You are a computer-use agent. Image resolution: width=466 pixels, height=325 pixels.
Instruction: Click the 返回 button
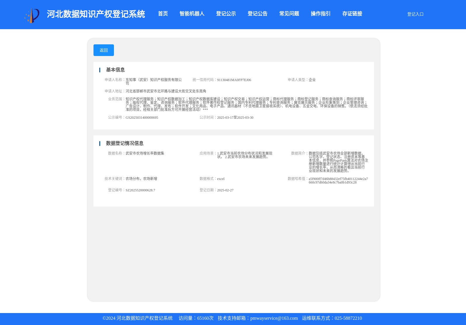pos(104,50)
